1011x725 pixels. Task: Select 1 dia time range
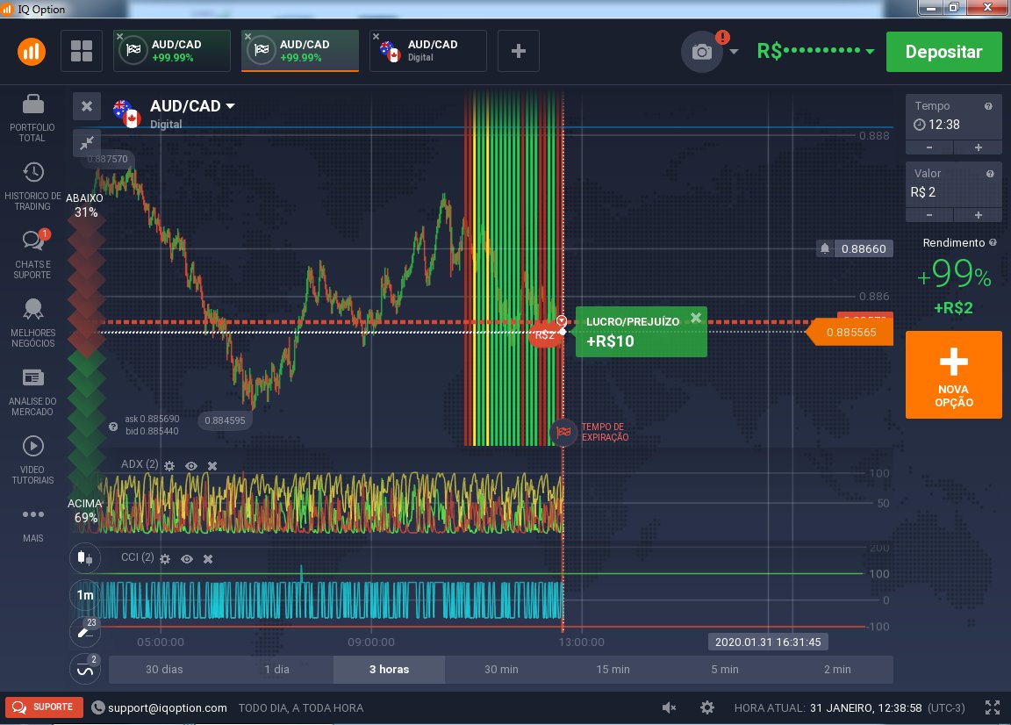(276, 670)
